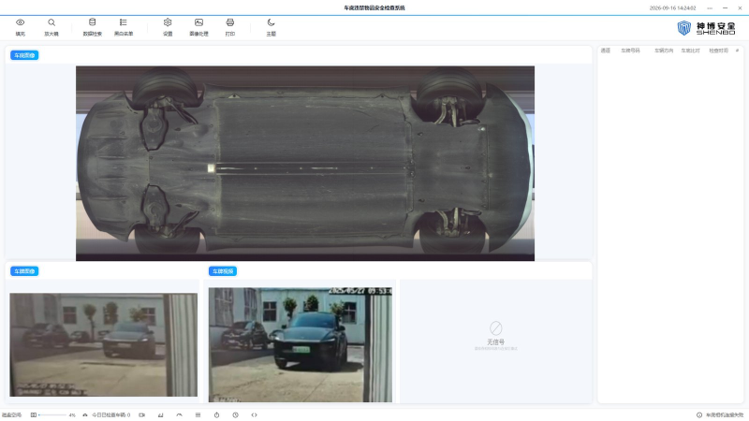This screenshot has width=749, height=421.
Task: Click the 车牌图像 blue tab label
Action: pos(24,271)
